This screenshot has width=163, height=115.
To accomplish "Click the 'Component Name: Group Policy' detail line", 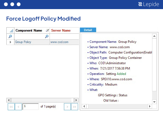I will [112, 42].
